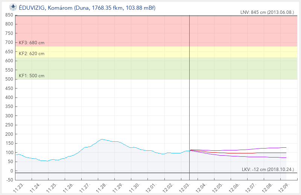
Task: Click the right end of the upper purple forecast line
Action: pos(286,147)
